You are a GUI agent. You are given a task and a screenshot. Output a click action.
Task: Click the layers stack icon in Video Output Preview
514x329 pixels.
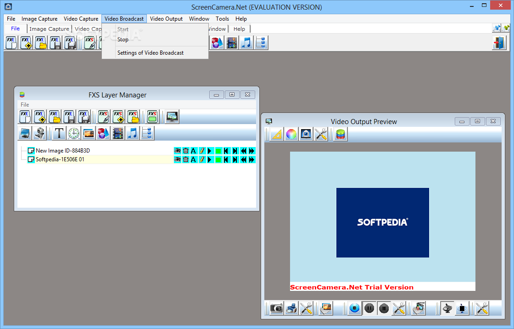point(341,134)
